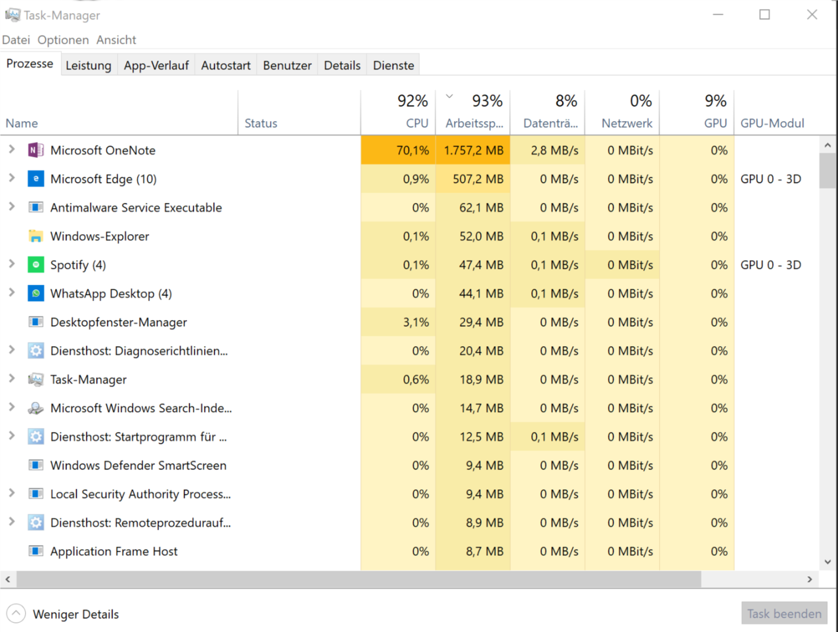838x632 pixels.
Task: Click the horizontal scrollbar left arrow
Action: point(8,579)
